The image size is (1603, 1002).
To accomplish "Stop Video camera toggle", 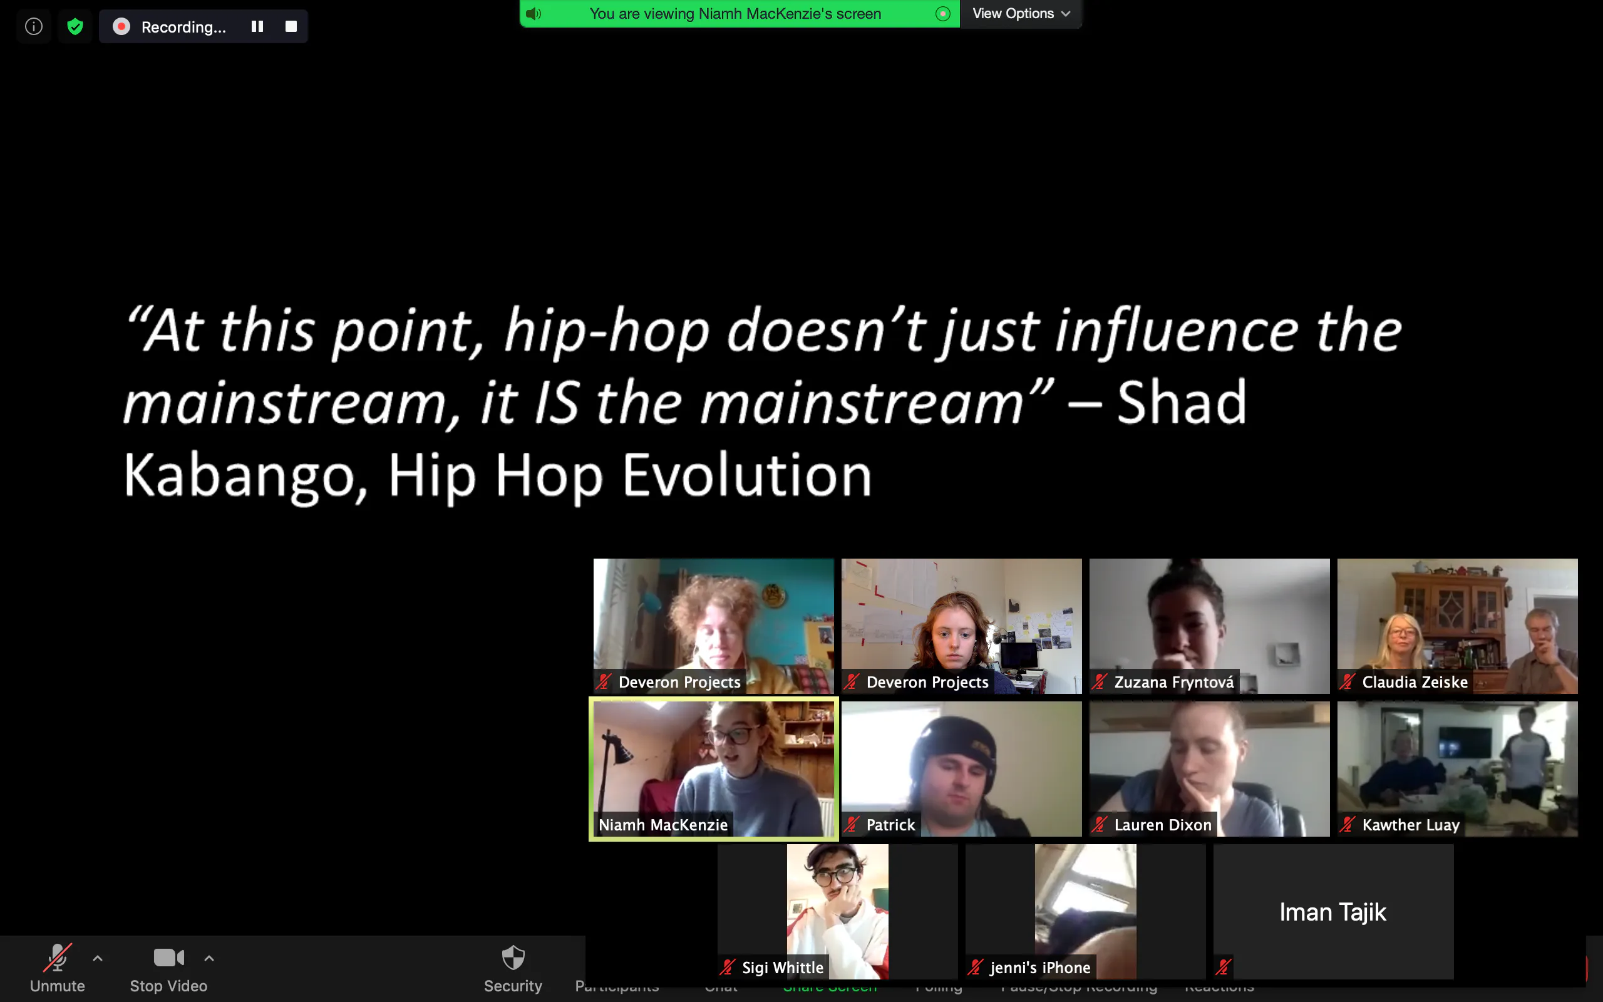I will (x=168, y=967).
